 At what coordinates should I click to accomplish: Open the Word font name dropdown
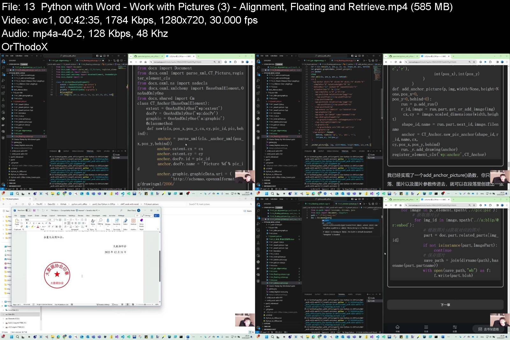click(48, 220)
